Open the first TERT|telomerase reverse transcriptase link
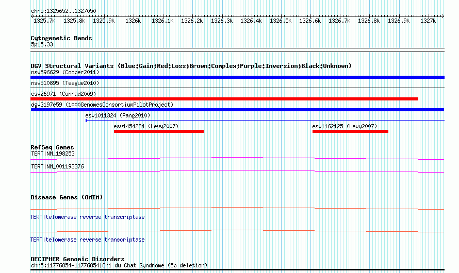This screenshot has height=273, width=459. (88, 217)
